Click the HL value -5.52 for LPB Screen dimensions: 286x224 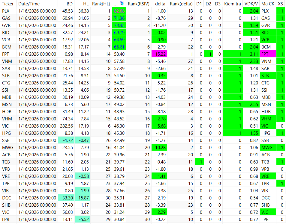click(x=83, y=220)
